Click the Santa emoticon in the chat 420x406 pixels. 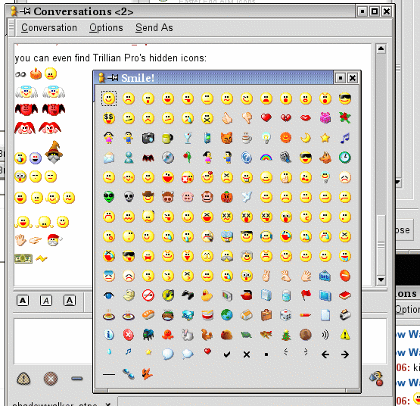click(x=54, y=240)
